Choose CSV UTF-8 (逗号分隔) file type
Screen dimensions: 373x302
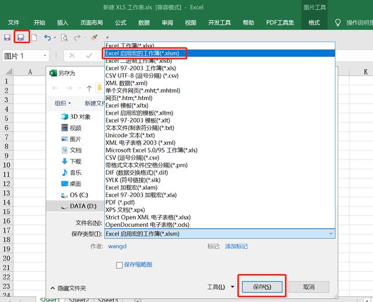point(220,76)
